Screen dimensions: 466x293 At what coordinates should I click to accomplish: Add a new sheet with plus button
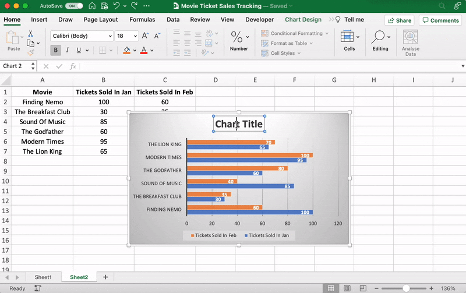tap(105, 277)
